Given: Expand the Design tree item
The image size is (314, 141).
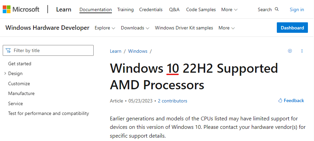Looking at the screenshot, I should tap(5, 73).
